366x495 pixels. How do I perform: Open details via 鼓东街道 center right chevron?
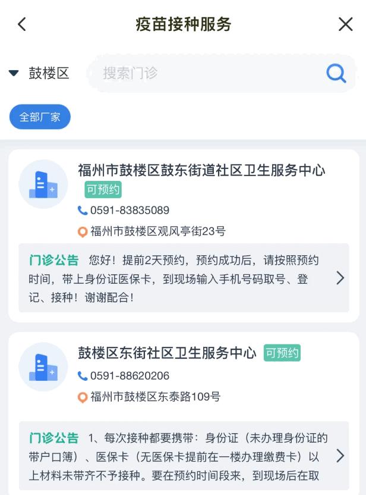click(x=340, y=278)
